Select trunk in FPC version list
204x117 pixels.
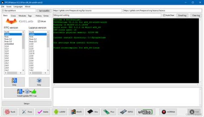tap(13, 32)
